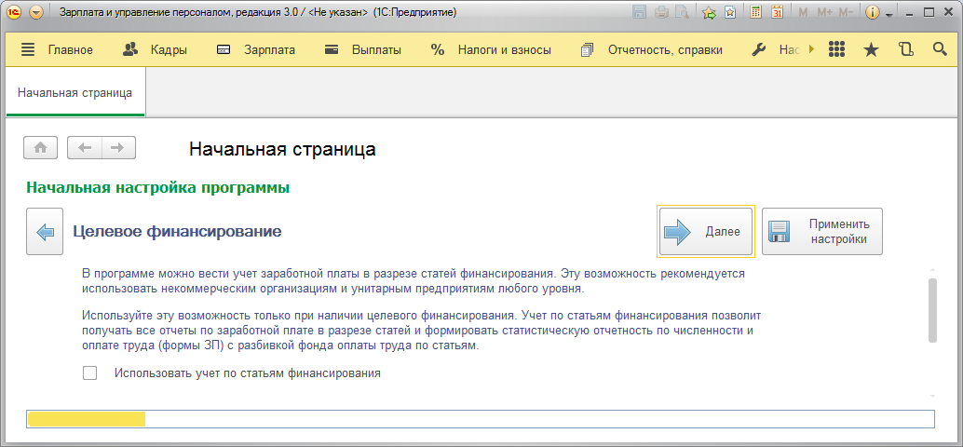Image resolution: width=963 pixels, height=447 pixels.
Task: Open the functions menu grid icon
Action: click(x=836, y=50)
